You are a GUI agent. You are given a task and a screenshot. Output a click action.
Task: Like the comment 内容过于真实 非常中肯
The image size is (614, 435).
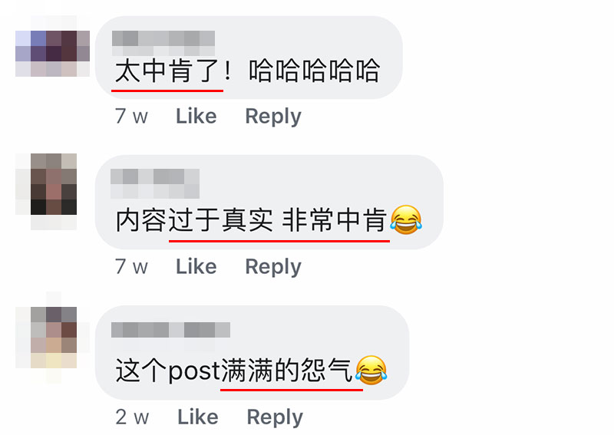click(196, 267)
